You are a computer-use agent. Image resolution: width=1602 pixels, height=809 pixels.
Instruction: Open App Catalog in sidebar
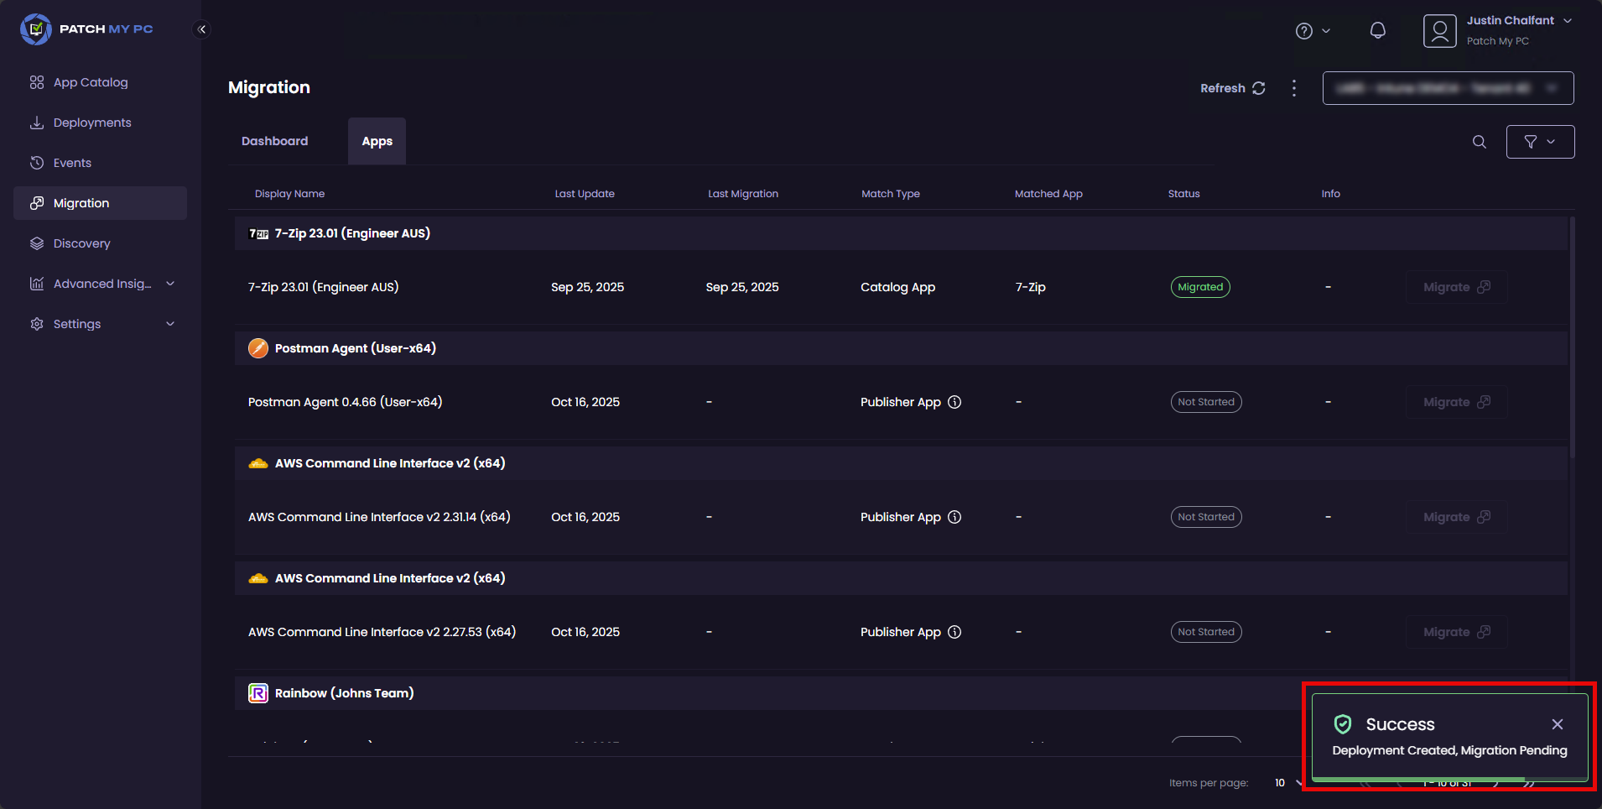(91, 82)
